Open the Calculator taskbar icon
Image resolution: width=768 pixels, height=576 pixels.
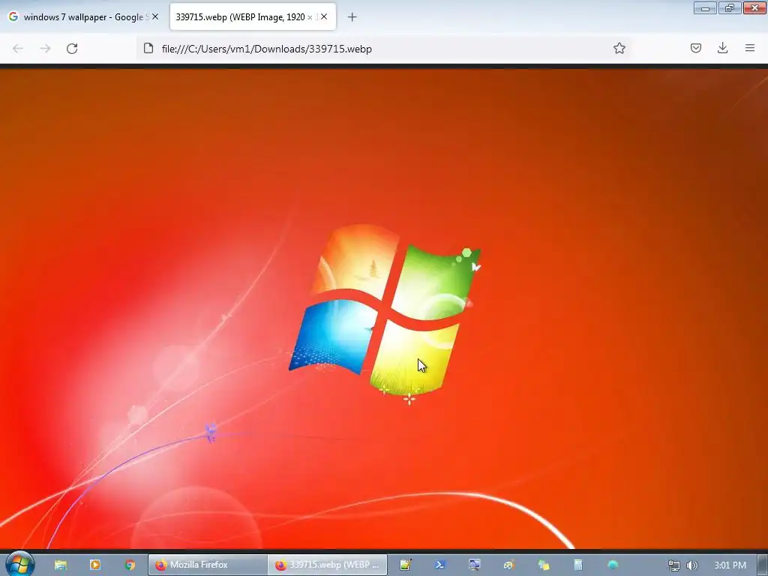click(x=578, y=565)
